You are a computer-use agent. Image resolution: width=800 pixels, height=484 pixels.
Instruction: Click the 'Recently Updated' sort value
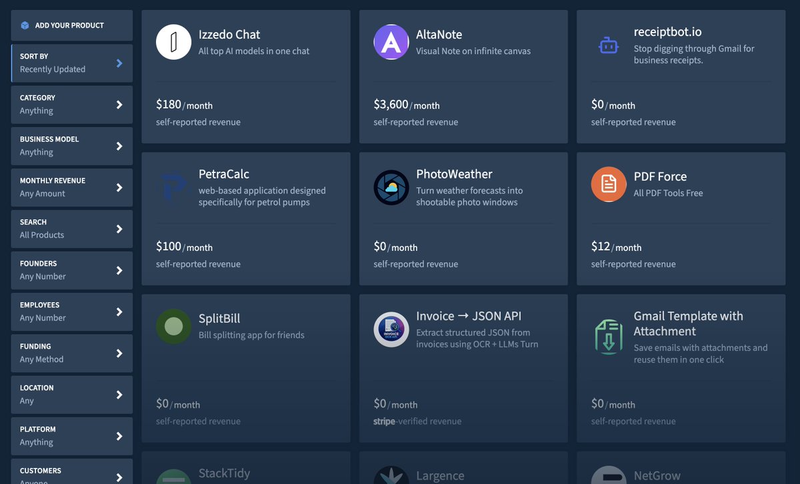pos(53,69)
